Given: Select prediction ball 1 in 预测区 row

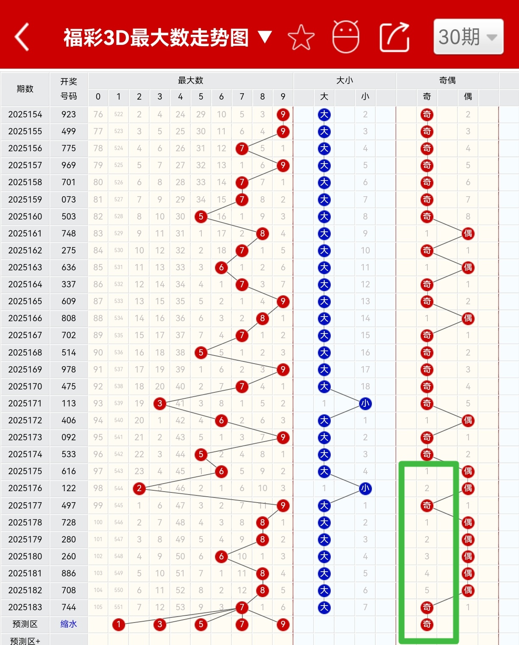Looking at the screenshot, I should (x=119, y=624).
